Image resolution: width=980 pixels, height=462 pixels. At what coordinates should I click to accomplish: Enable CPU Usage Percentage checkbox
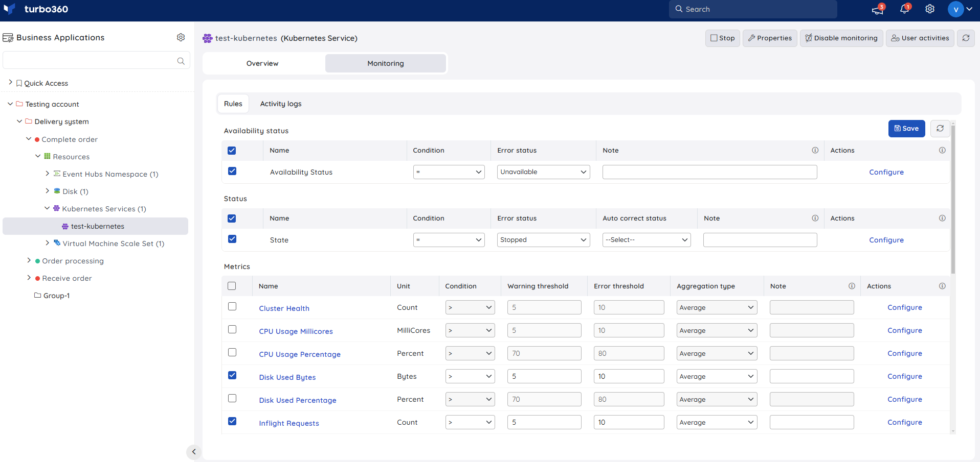(232, 352)
